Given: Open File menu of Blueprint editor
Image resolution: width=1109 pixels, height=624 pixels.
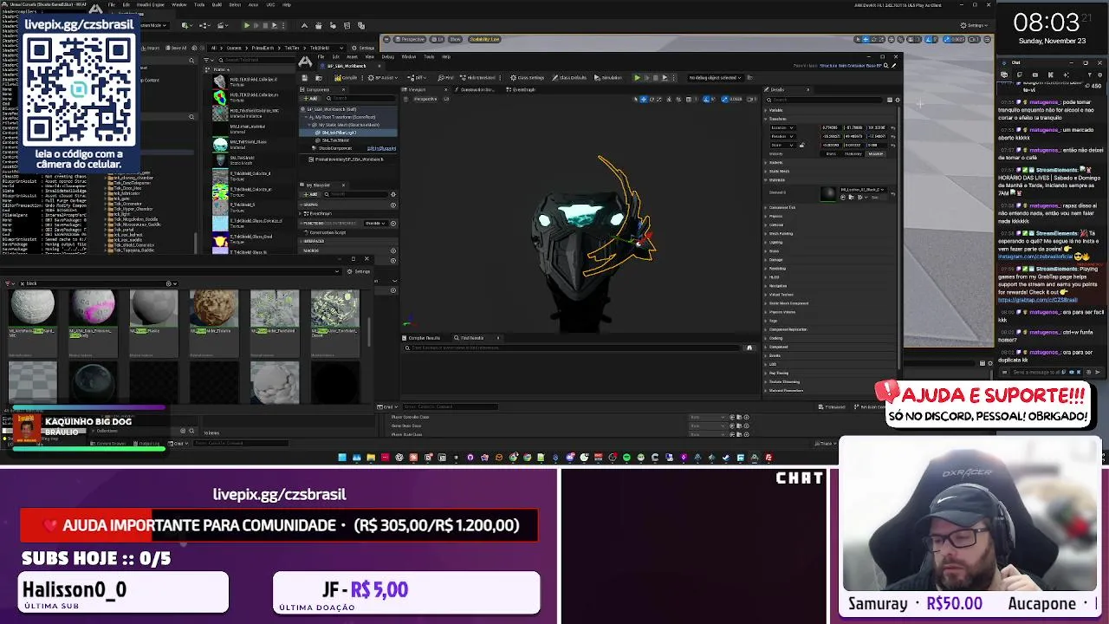Looking at the screenshot, I should coord(321,56).
